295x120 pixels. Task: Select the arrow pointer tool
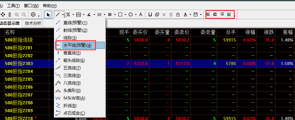pos(48,14)
